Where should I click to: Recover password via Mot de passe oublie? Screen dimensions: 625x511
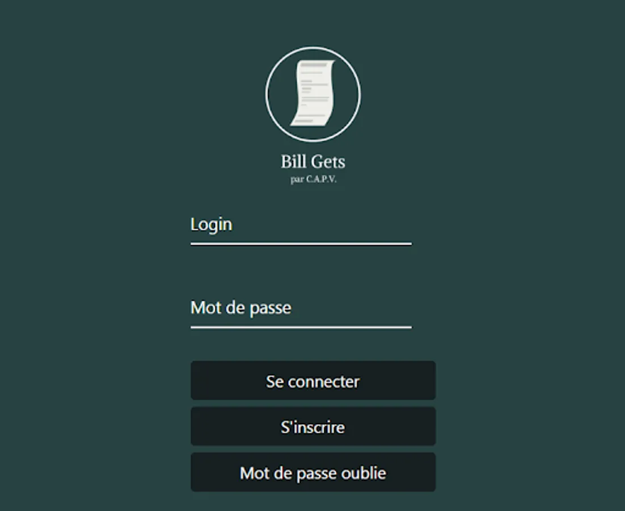(x=313, y=472)
